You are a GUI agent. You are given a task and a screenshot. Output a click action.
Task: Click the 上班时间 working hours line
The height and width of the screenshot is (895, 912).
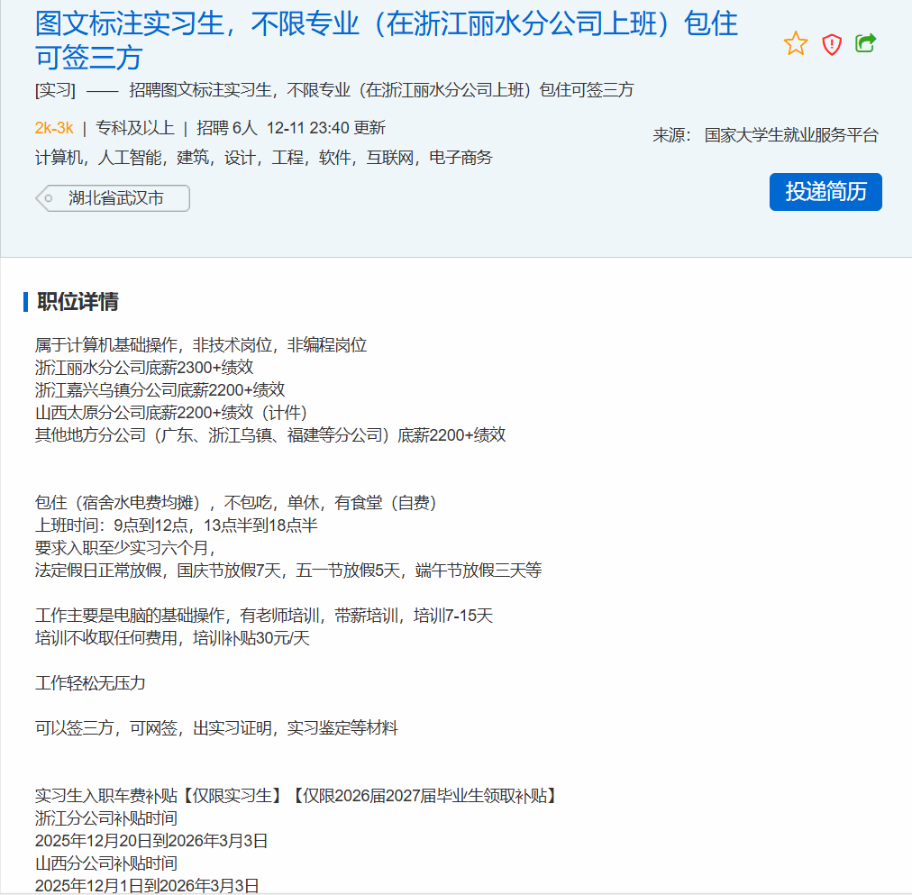pos(176,525)
